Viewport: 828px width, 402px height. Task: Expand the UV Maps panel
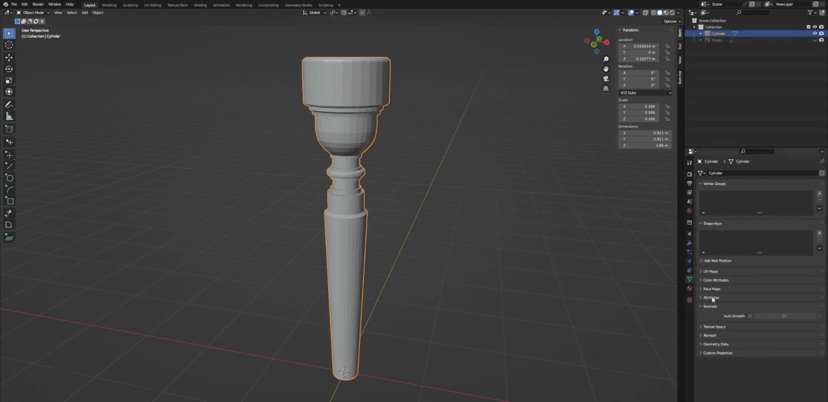(x=710, y=271)
